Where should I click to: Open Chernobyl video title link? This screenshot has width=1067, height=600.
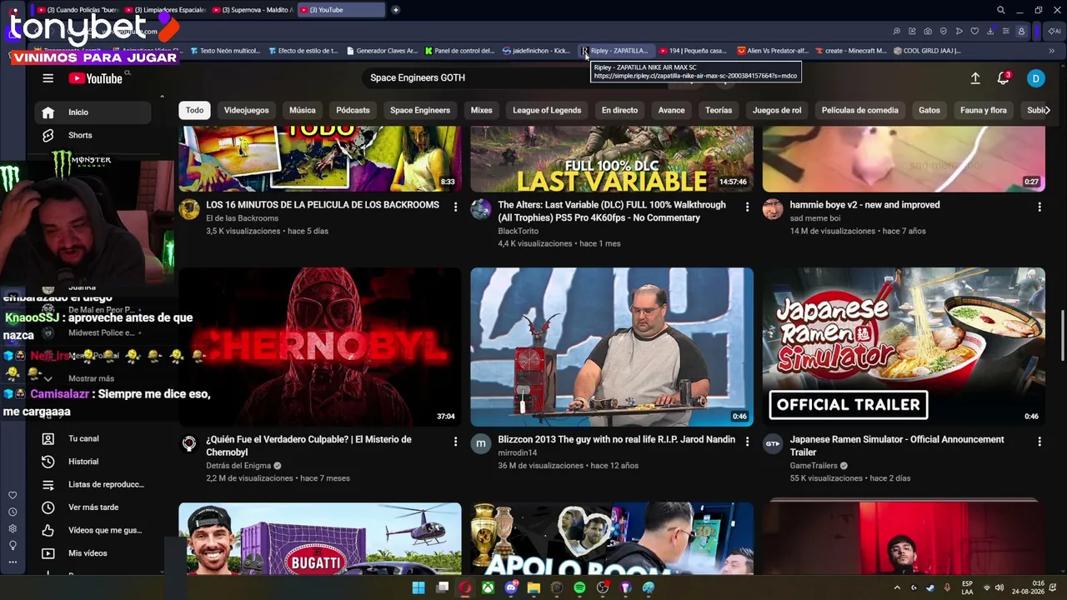(x=308, y=446)
